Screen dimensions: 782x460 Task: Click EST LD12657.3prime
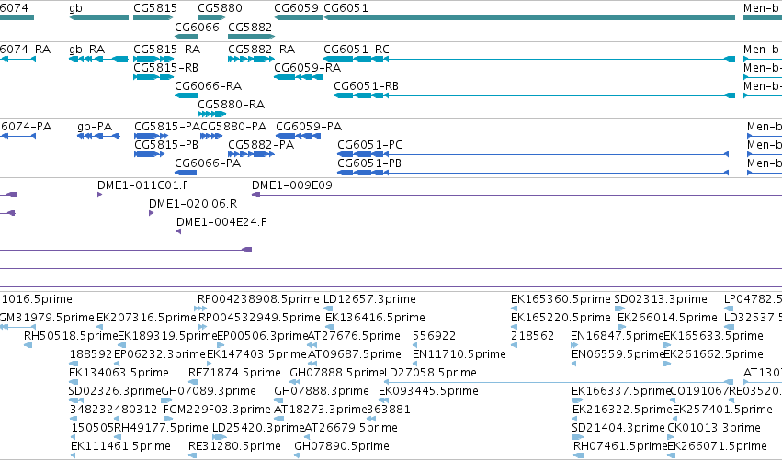(x=369, y=299)
